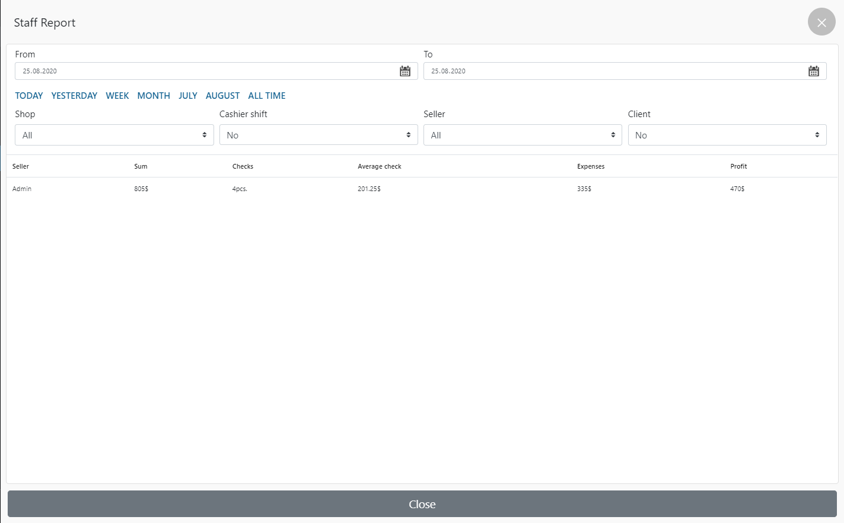Open the To date calendar picker icon
Image resolution: width=844 pixels, height=523 pixels.
(x=814, y=71)
